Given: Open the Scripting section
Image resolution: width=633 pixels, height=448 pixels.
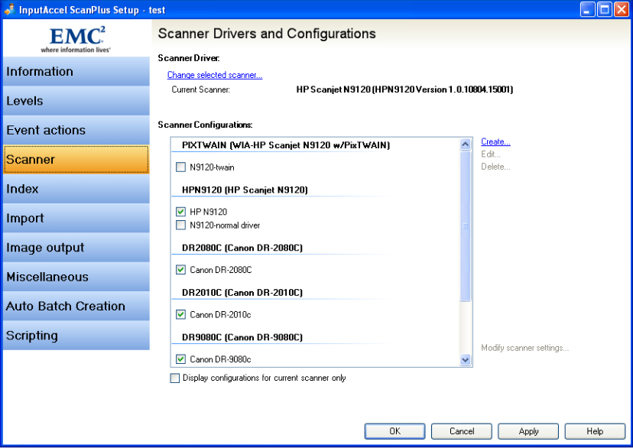Looking at the screenshot, I should tap(76, 336).
